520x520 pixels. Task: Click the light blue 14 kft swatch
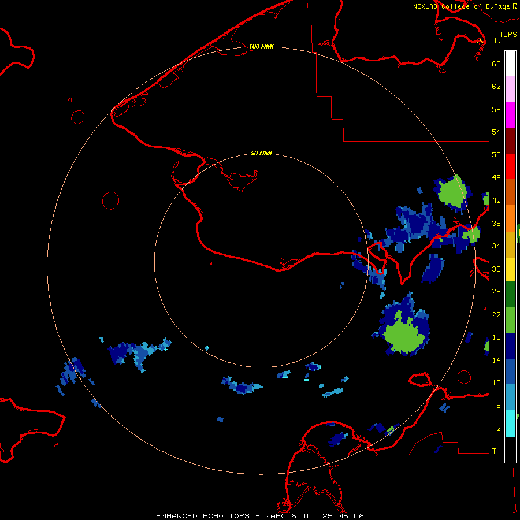click(x=510, y=398)
